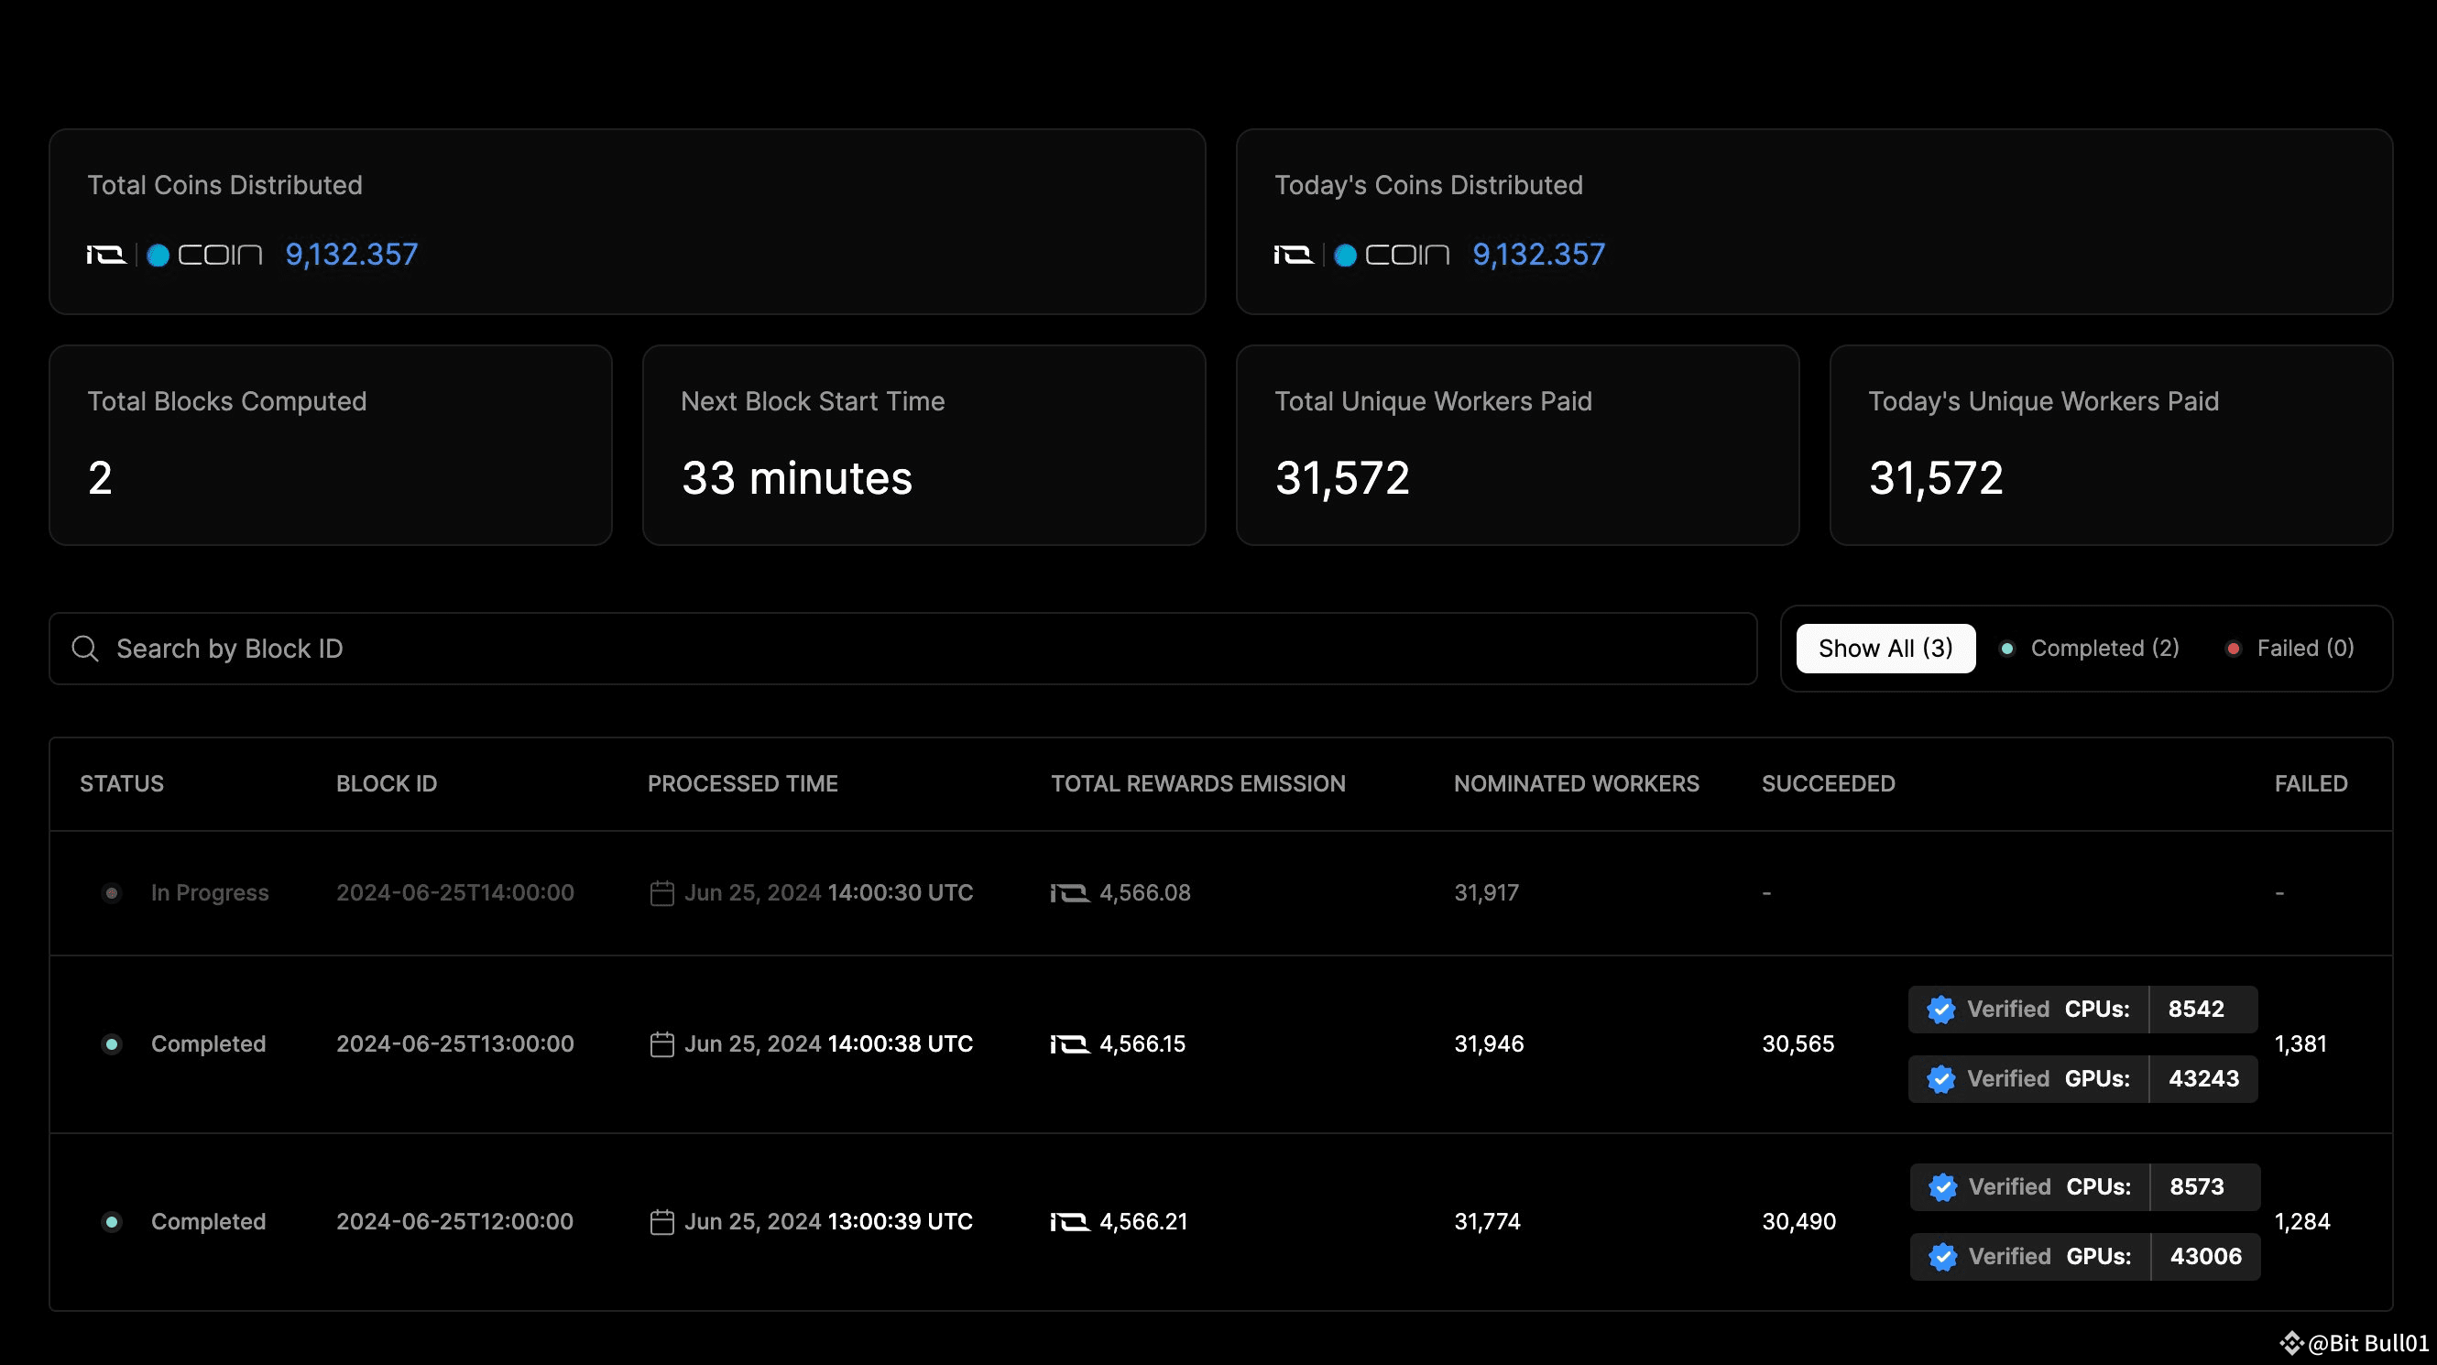Image resolution: width=2437 pixels, height=1365 pixels.
Task: Click 9,132.357 total coins distributed value
Action: [x=351, y=255]
